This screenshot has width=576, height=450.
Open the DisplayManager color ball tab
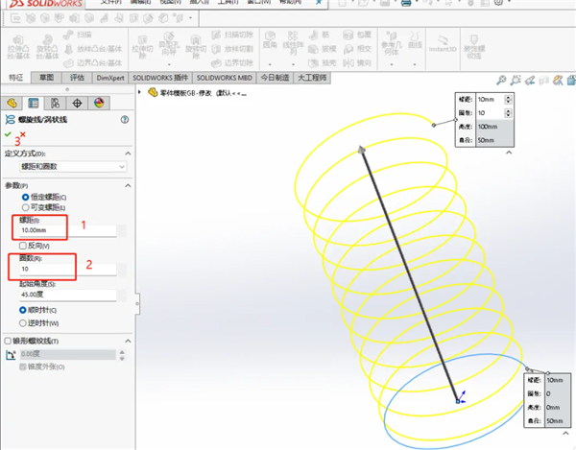tap(99, 103)
